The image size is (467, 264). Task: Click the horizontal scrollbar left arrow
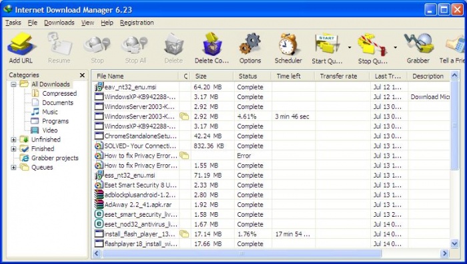[97, 253]
